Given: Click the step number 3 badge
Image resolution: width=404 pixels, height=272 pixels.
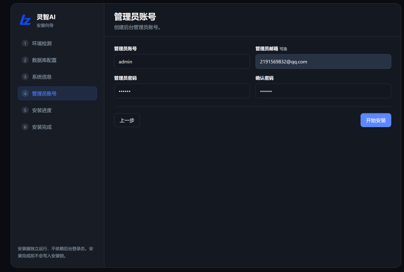Looking at the screenshot, I should point(25,77).
